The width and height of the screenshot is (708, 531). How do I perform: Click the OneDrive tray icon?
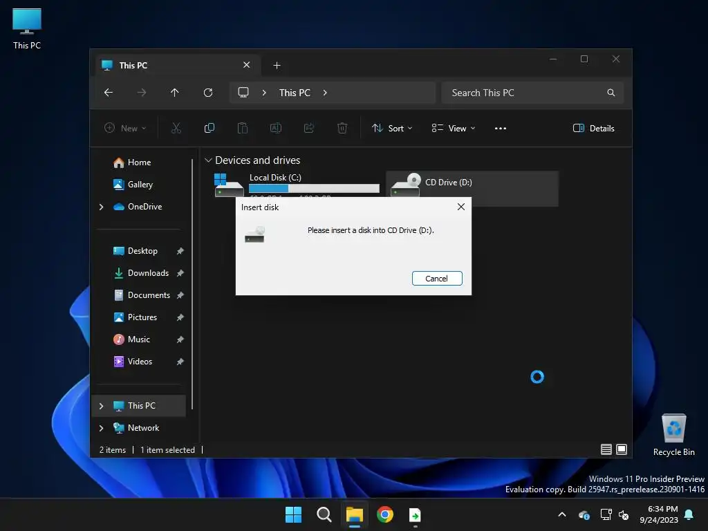point(584,514)
